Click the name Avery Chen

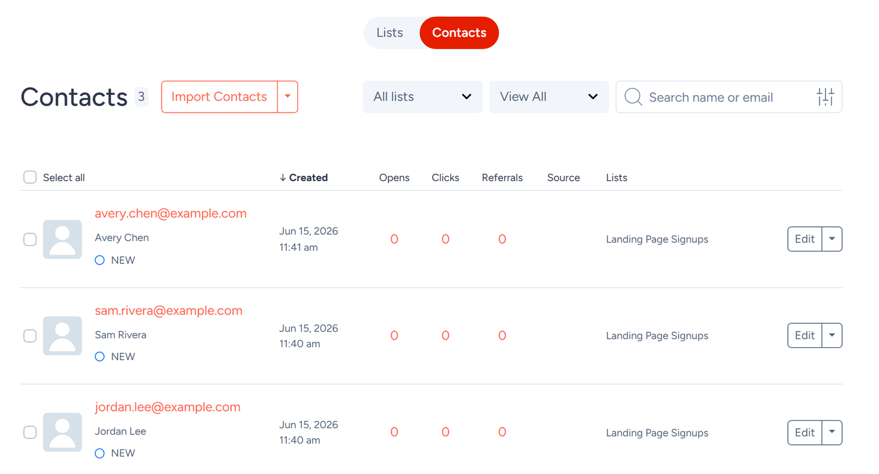pyautogui.click(x=122, y=238)
